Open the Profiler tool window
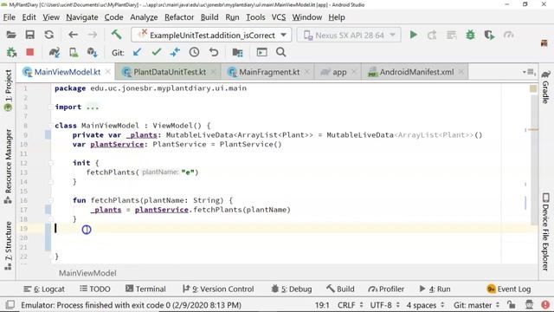 (x=386, y=289)
